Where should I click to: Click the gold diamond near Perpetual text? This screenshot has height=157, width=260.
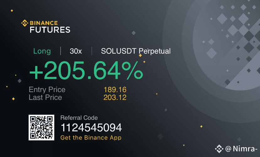(140, 56)
